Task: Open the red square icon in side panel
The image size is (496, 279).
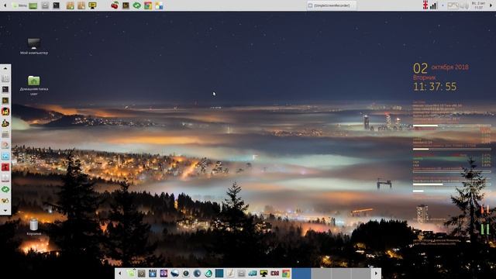Action: tap(5, 167)
